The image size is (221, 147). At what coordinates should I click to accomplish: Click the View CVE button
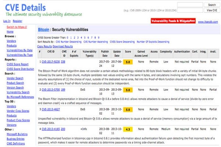(212, 10)
